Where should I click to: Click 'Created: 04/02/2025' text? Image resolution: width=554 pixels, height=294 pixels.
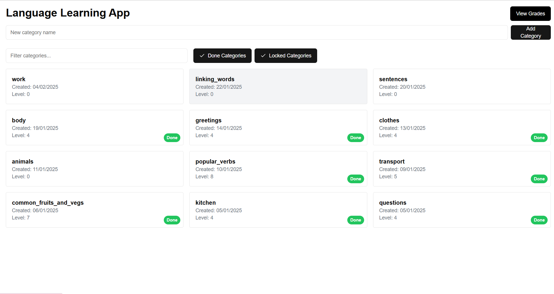[x=35, y=87]
